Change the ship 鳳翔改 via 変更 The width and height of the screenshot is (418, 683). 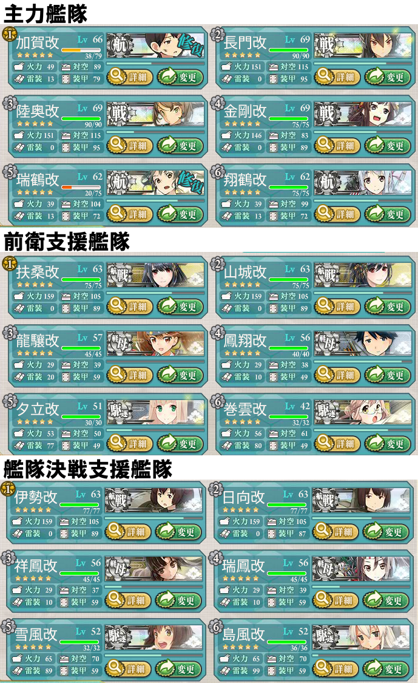tap(388, 375)
